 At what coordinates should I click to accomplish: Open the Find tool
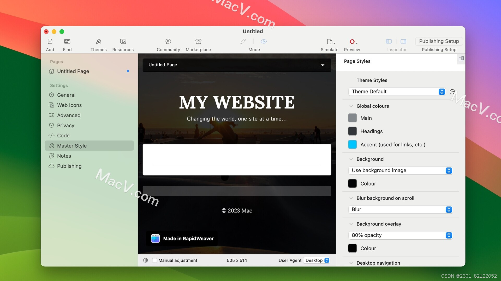pyautogui.click(x=67, y=44)
